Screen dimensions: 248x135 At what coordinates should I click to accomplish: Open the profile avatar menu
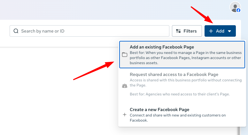[x=235, y=7]
